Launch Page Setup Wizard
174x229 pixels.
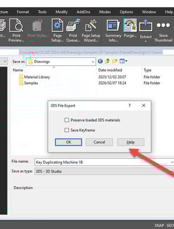pyautogui.click(x=91, y=31)
